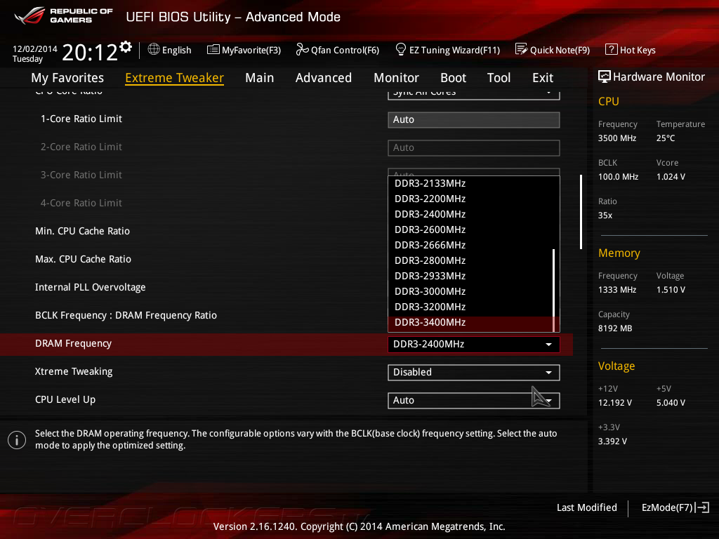Open the Main tab
Image resolution: width=719 pixels, height=539 pixels.
pos(260,78)
